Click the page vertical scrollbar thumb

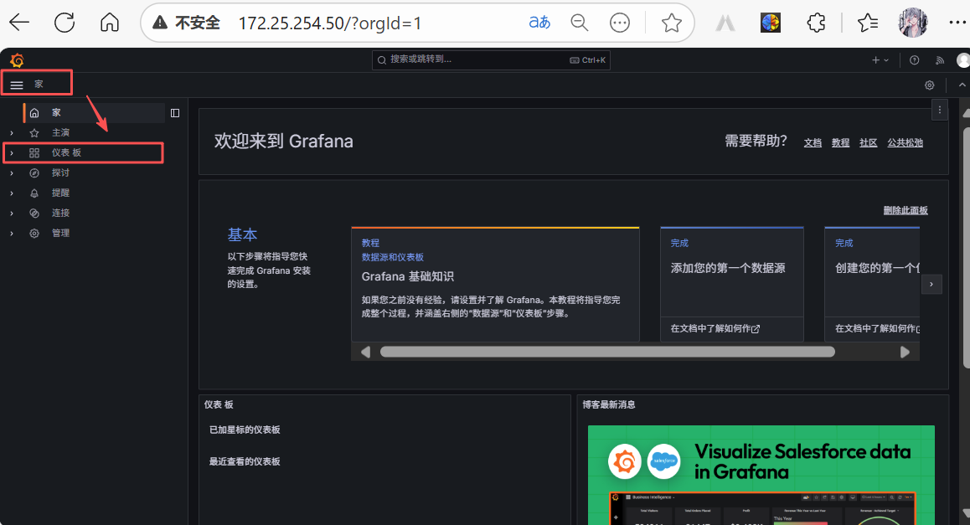[967, 249]
